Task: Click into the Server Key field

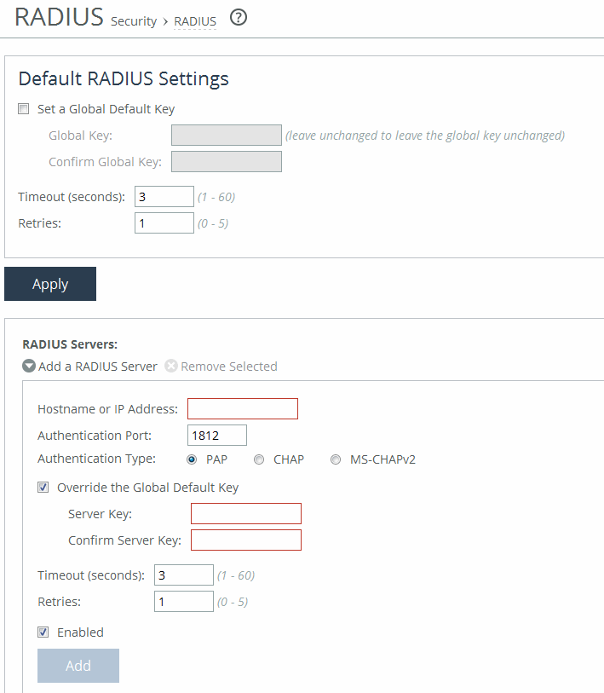Action: tap(246, 513)
